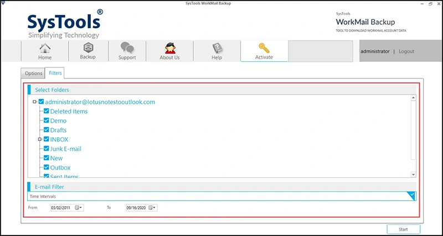Select the New folder label

(56, 158)
